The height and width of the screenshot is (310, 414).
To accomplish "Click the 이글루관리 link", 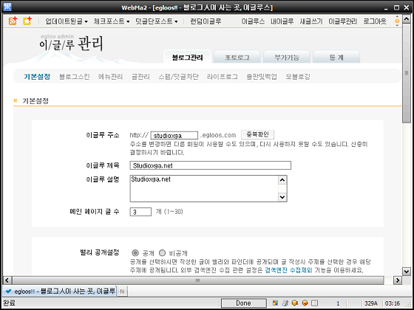I will [x=343, y=21].
